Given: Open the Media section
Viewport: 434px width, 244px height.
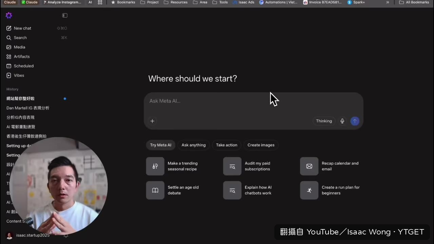Looking at the screenshot, I should tap(37, 47).
